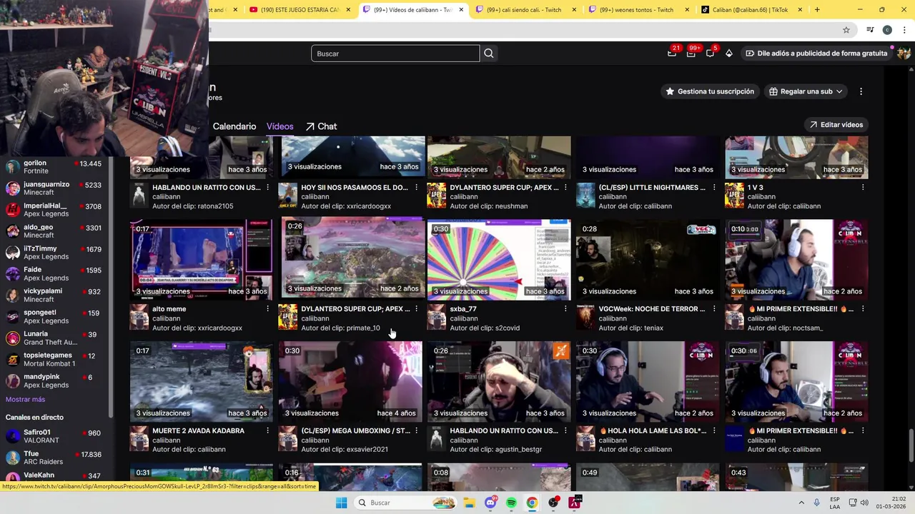Click game box art beside 'VGCWeek: NOCHE DE TERROR'
This screenshot has height=514, width=915.
point(585,318)
